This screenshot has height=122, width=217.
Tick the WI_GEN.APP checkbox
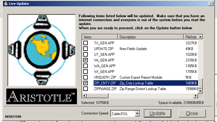click(x=86, y=71)
